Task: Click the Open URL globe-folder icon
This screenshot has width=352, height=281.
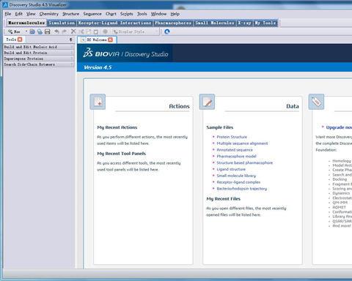Action: pos(40,31)
